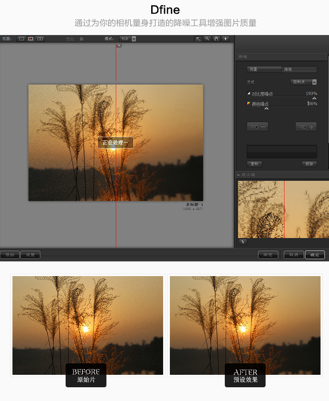Toggle the 预览 preview checkbox
The width and height of the screenshot is (329, 401).
[x=82, y=39]
